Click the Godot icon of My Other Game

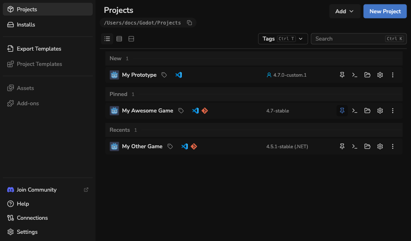pyautogui.click(x=114, y=146)
